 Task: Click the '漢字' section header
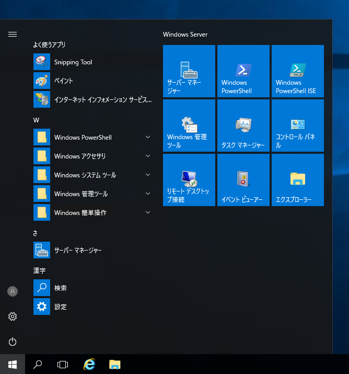(x=39, y=270)
